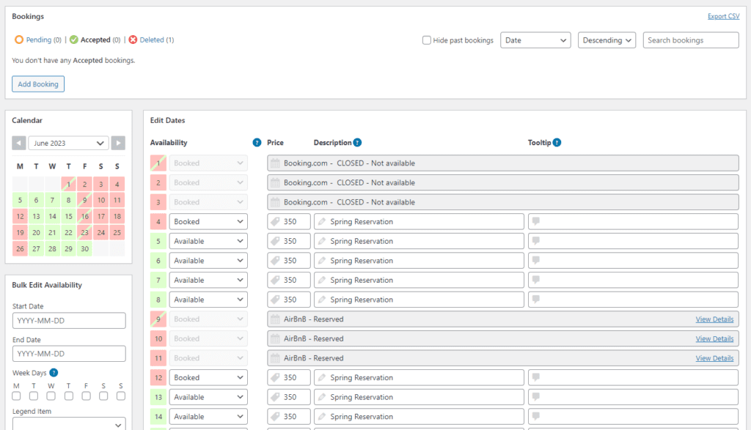Click the End Date input field
Image resolution: width=751 pixels, height=430 pixels.
coord(69,354)
